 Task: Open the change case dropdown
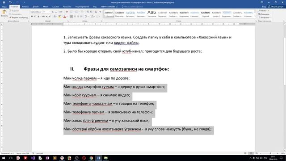(61, 12)
